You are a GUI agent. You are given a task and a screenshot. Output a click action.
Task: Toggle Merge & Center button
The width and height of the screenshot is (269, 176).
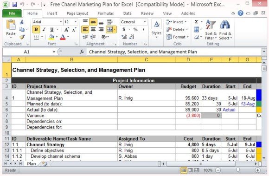(x=109, y=30)
